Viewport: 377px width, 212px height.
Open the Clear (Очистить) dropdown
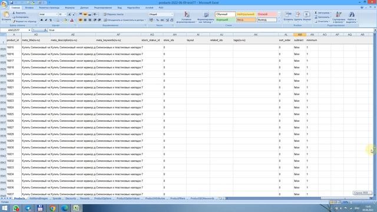pyautogui.click(x=323, y=21)
